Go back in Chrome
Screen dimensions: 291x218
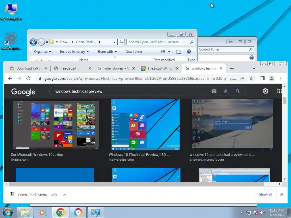(x=10, y=78)
